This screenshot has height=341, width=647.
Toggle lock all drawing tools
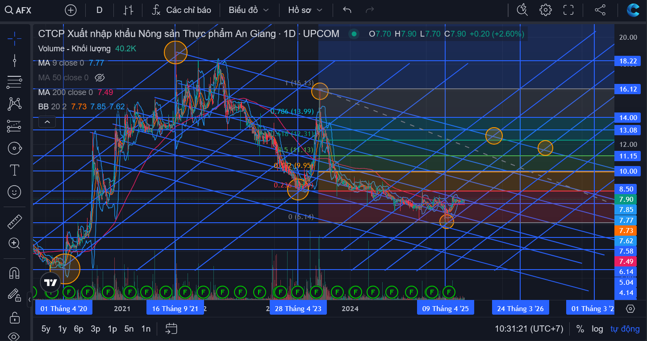[14, 317]
